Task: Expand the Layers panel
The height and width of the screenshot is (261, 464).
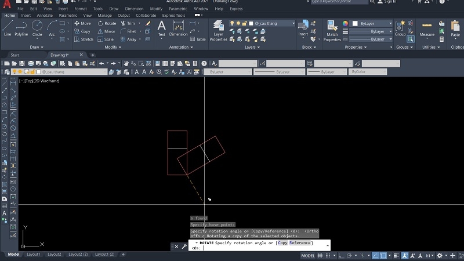Action: click(252, 47)
